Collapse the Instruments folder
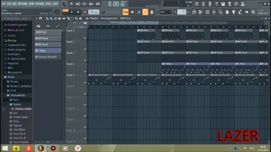The image size is (271, 152). click(18, 95)
